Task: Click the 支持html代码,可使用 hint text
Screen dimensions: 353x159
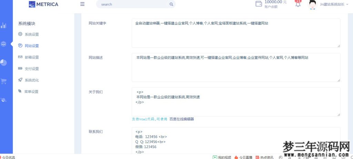Action: (x=150, y=119)
